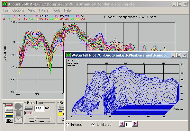
Task: Click the right arrow stepper beside value 1
Action: tap(135, 124)
